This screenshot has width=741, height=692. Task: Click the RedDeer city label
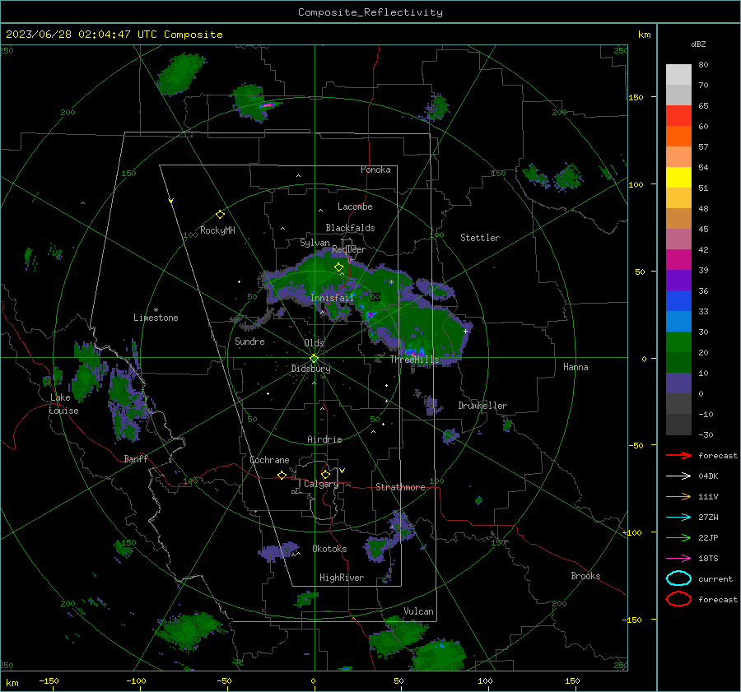coord(349,249)
